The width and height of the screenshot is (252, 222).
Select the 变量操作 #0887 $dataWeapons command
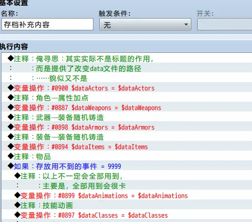pos(127,108)
